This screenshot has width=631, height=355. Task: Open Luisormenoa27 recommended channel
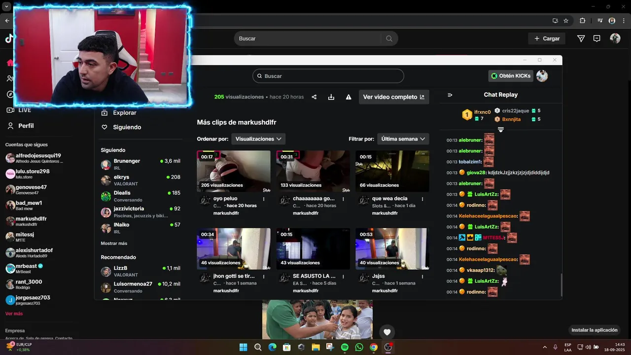tap(140, 287)
